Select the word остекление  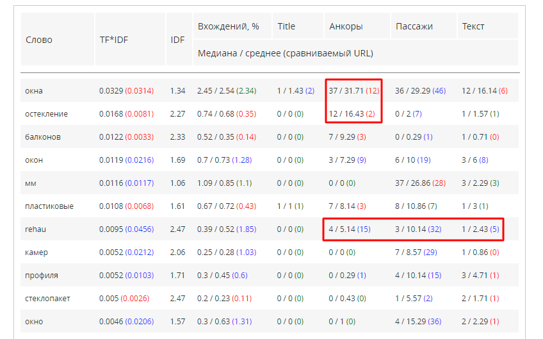coord(46,113)
